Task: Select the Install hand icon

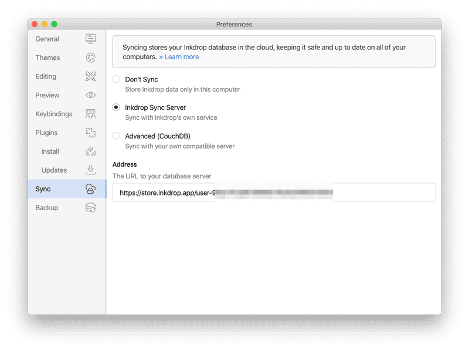Action: [90, 151]
